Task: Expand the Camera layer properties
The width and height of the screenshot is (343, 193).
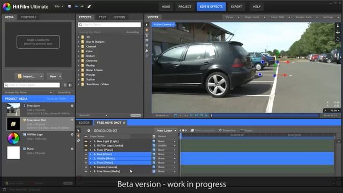Action: pyautogui.click(x=91, y=167)
